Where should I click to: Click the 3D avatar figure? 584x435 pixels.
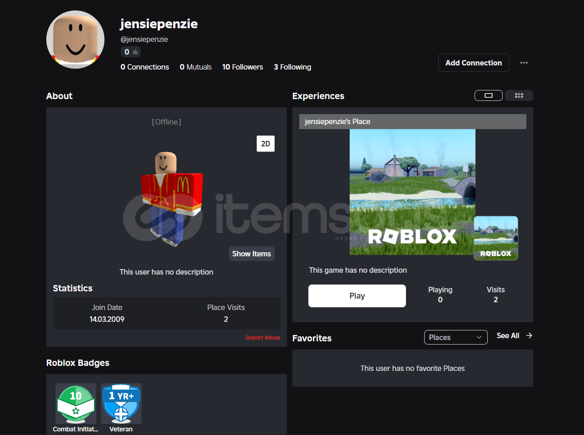click(171, 199)
